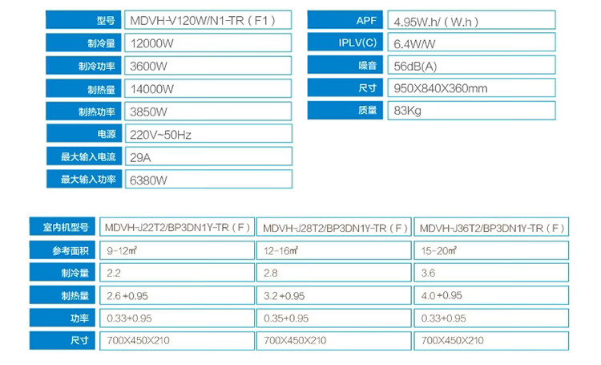Click the 制冷量 label beside 2.2

tap(62, 273)
